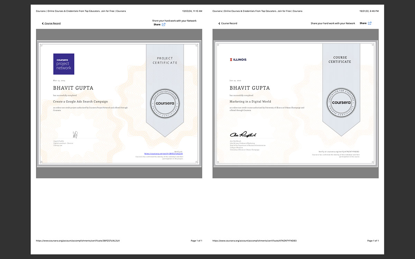415x259 pixels.
Task: Click 'Share your hard work' text above Illinois certificate
Action: point(333,23)
